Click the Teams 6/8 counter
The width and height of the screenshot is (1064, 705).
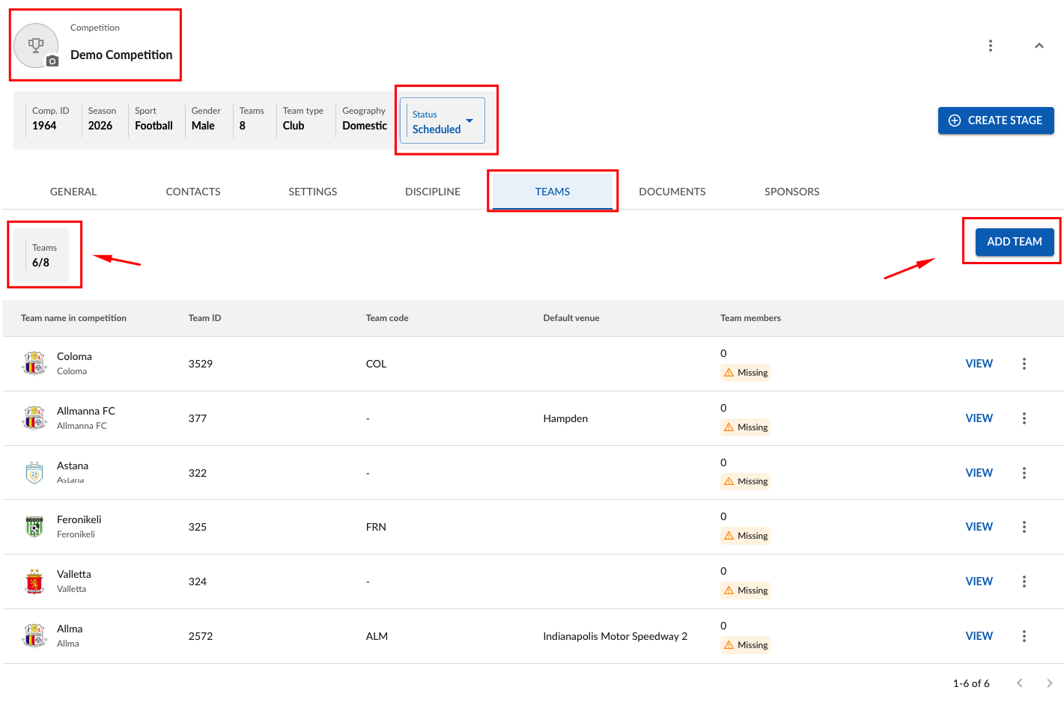(41, 255)
